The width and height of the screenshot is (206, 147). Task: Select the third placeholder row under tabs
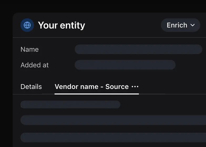coord(113,137)
